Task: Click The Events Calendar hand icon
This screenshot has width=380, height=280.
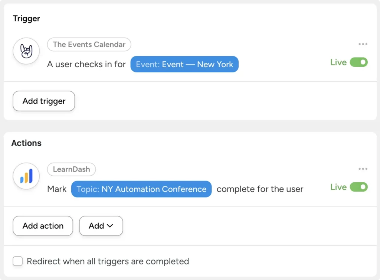Action: (26, 51)
